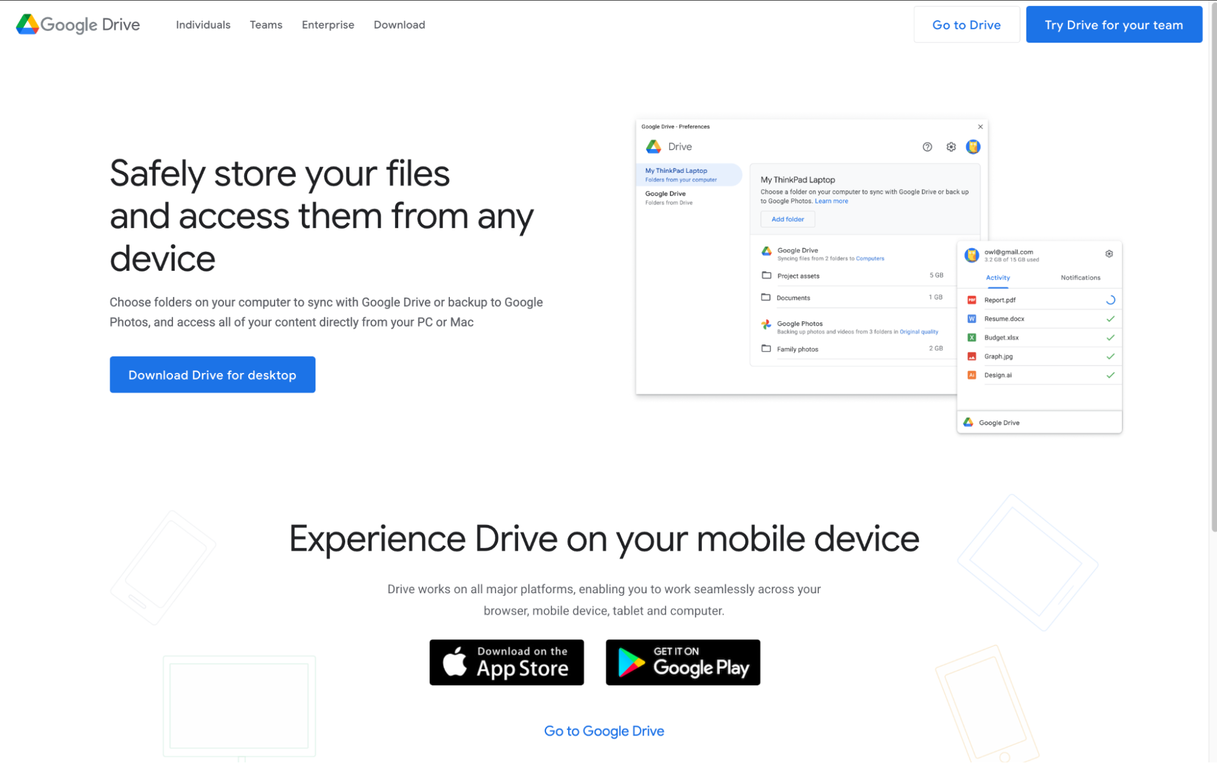The image size is (1217, 763).
Task: Click the Design.ai Illustrator icon
Action: (x=972, y=375)
